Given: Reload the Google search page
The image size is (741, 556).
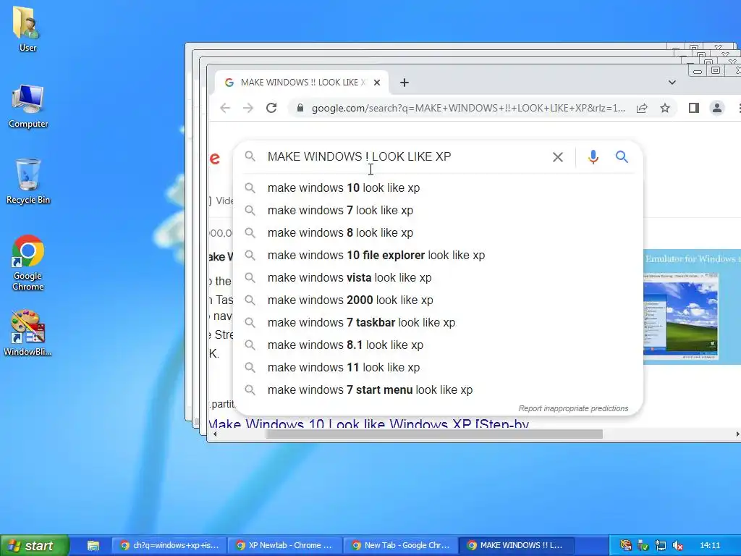Looking at the screenshot, I should coord(271,109).
